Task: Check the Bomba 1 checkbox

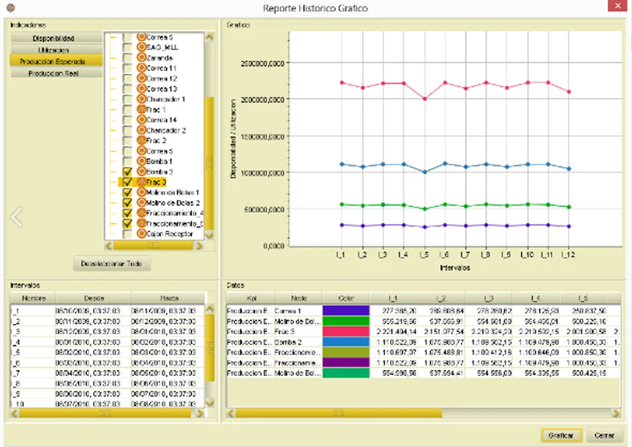Action: click(127, 161)
